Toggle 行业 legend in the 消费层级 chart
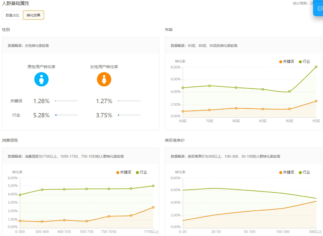The height and width of the screenshot is (236, 323). click(142, 172)
